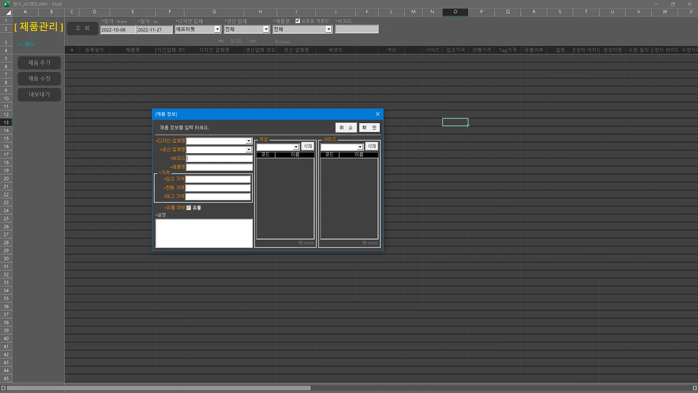
Task: Expand the 디자인 업체명 combo box in dialog
Action: (x=248, y=141)
